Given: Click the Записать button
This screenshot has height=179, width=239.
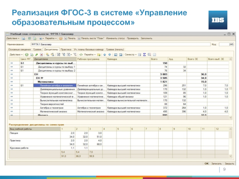Looking at the screenshot, I should point(216,163).
